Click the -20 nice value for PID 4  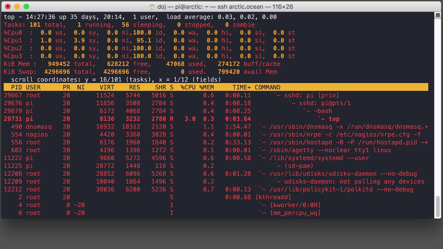[79, 205]
